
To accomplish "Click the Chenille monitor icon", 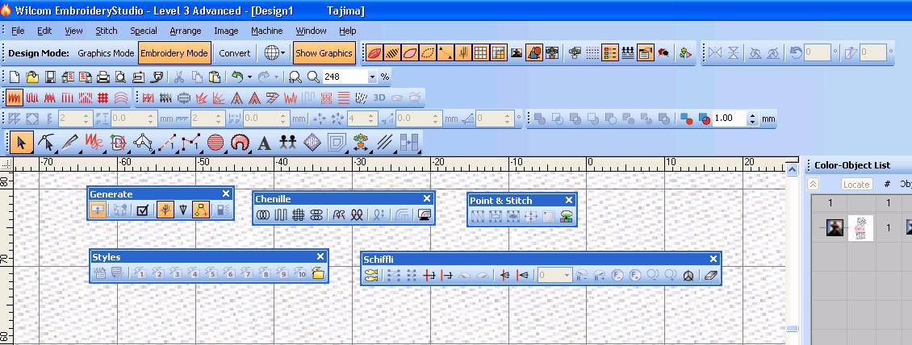I will click(424, 215).
